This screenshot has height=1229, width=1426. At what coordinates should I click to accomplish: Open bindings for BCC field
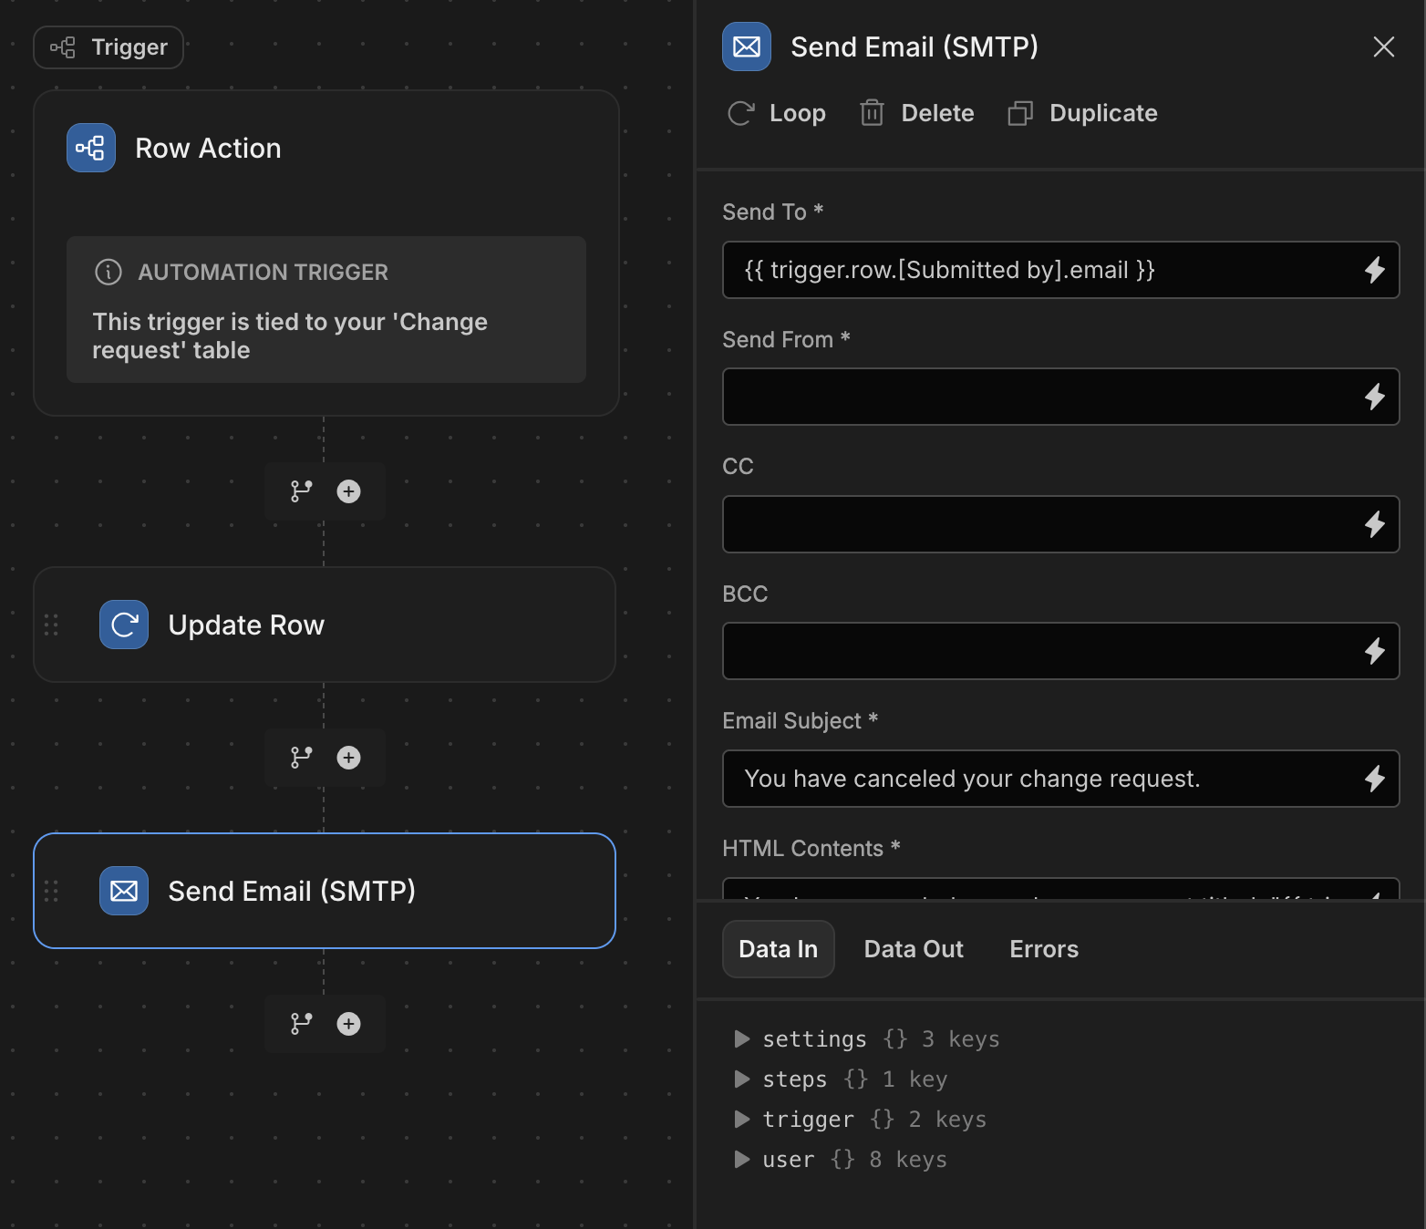(1374, 651)
